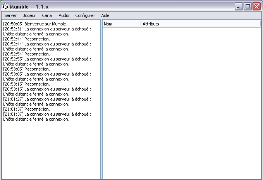This screenshot has width=263, height=180.
Task: Open the Aide menu
Action: [x=105, y=15]
